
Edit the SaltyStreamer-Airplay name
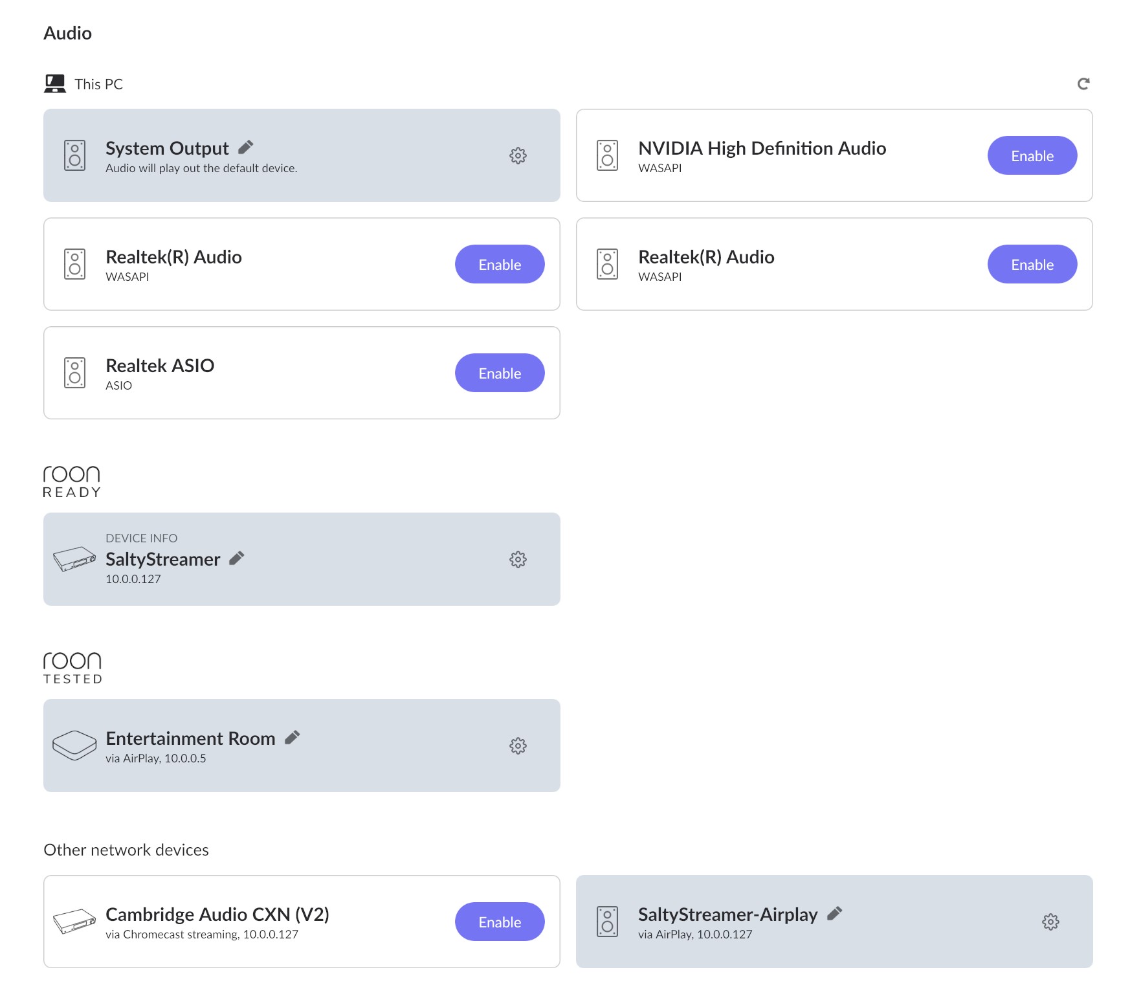pyautogui.click(x=835, y=913)
